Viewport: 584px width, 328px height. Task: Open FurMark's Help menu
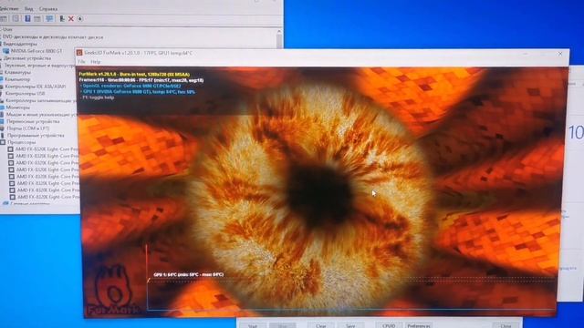coord(96,61)
